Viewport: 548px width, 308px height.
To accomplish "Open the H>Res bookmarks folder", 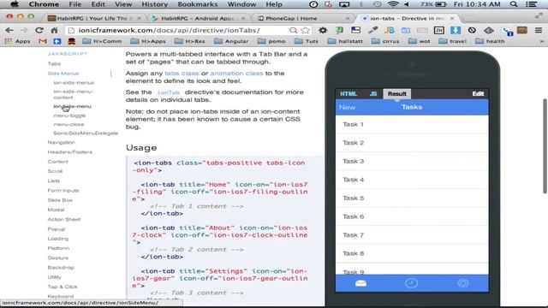I will click(189, 41).
